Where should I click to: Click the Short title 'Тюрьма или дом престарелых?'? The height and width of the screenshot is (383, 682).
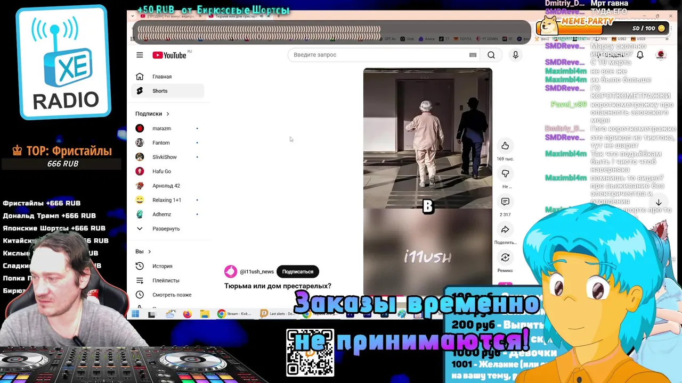click(278, 286)
